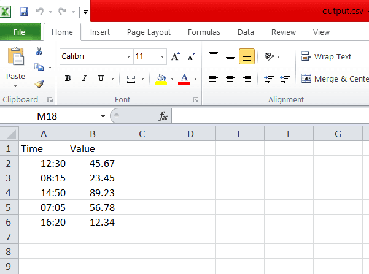Image resolution: width=369 pixels, height=274 pixels.
Task: Select all cells with the corner button
Action: [9, 134]
